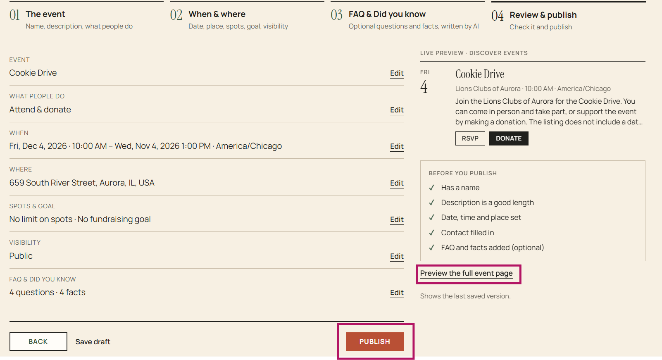This screenshot has width=662, height=360.
Task: Click the FRI 4 date badge
Action: point(425,82)
